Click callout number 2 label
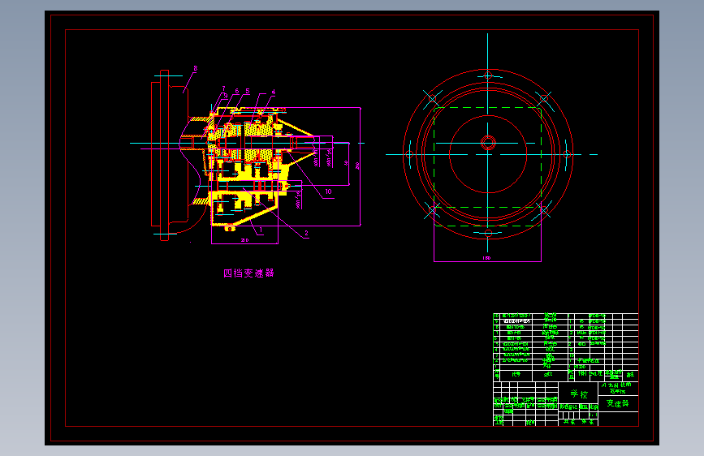Screen dimensions: 704x456 [x=307, y=233]
